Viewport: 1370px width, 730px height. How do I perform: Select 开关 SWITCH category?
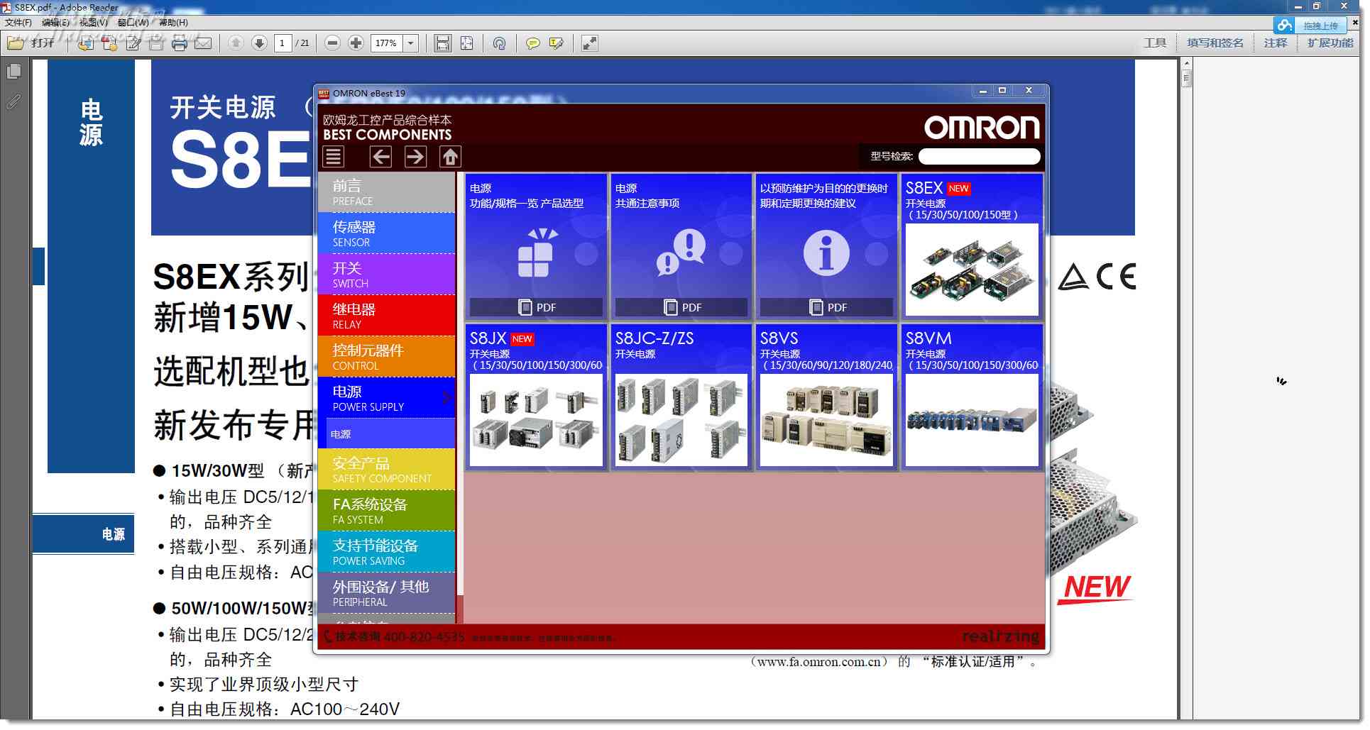point(387,275)
